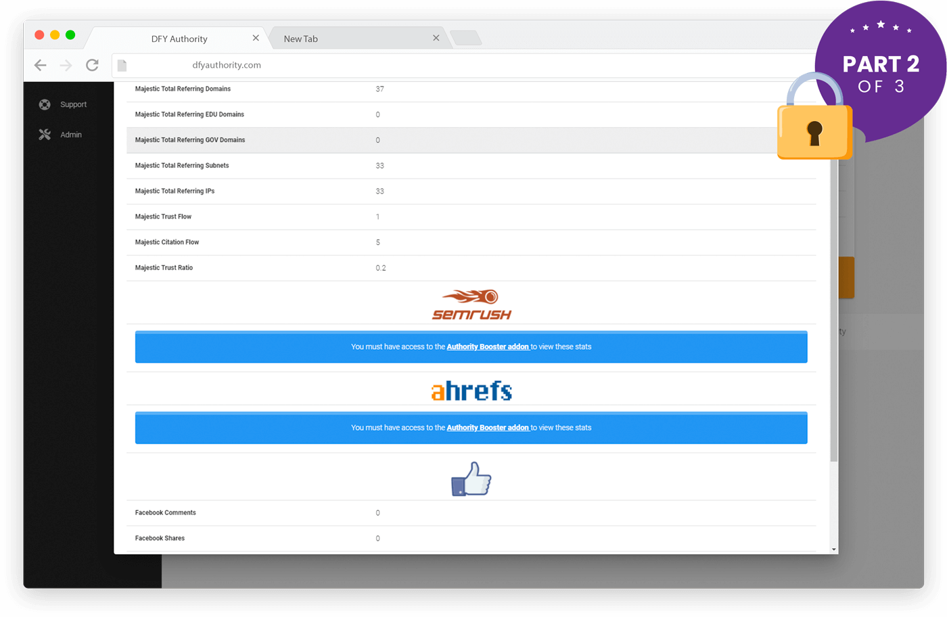Click the page icon in address bar
Viewport: 947px width, 617px height.
coord(122,66)
